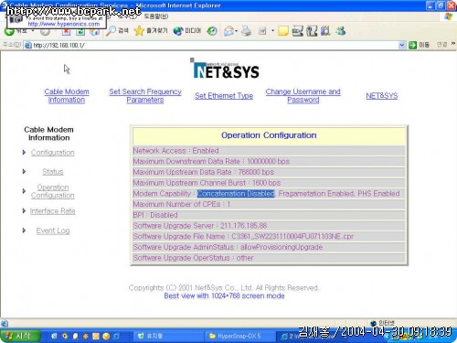Open the Set Ethernet Type link

(x=224, y=96)
